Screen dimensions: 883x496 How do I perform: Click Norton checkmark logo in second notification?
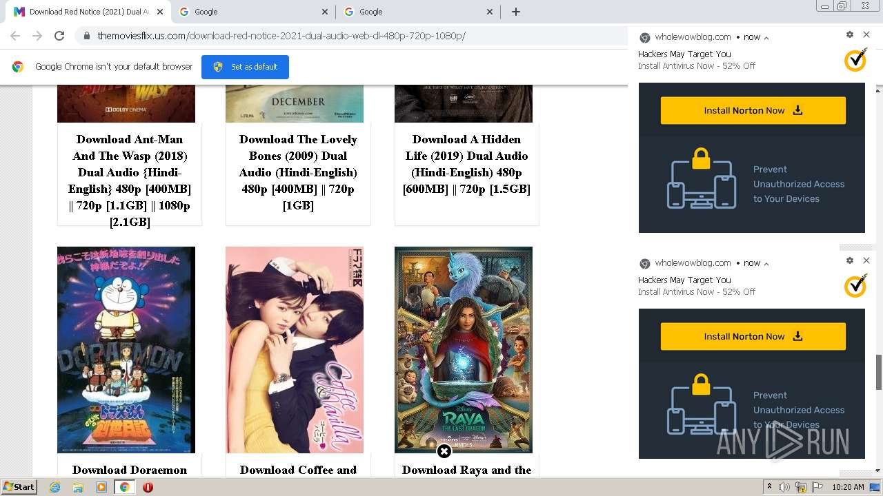coord(855,286)
